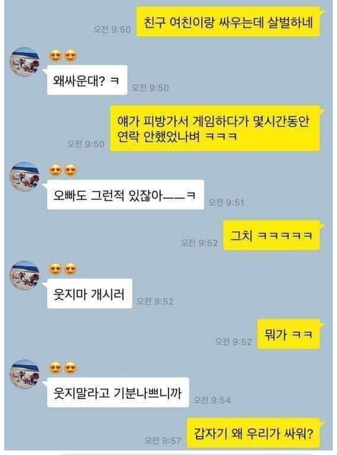Screen dimensions: 337x455
Task: Tap the 오전 9:51 timestamp
Action: [x=227, y=202]
